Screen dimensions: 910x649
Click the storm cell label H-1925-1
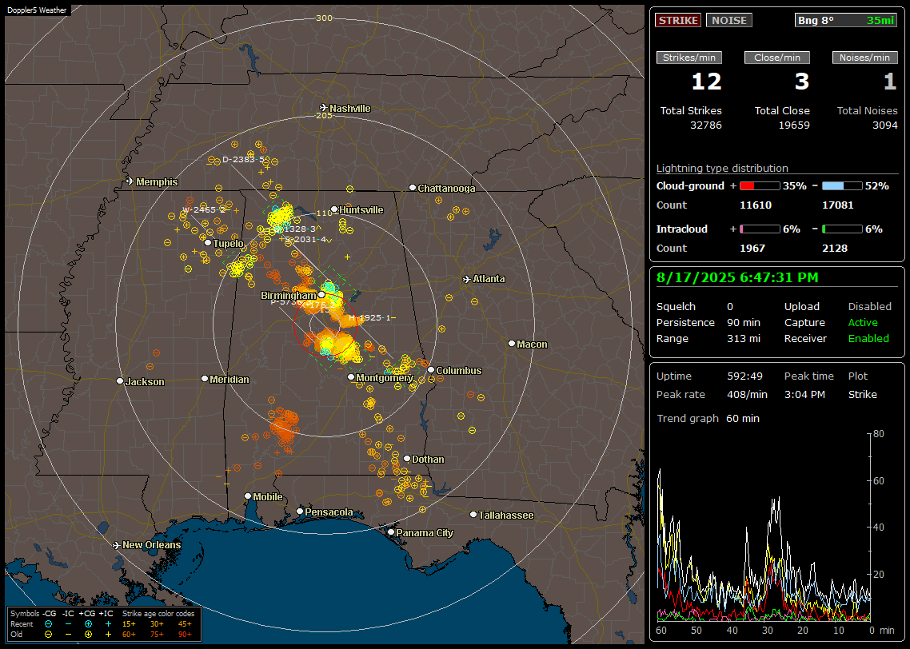click(x=369, y=318)
